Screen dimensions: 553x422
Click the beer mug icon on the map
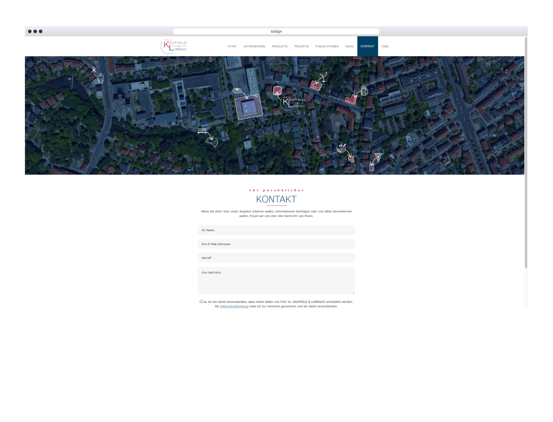(364, 91)
